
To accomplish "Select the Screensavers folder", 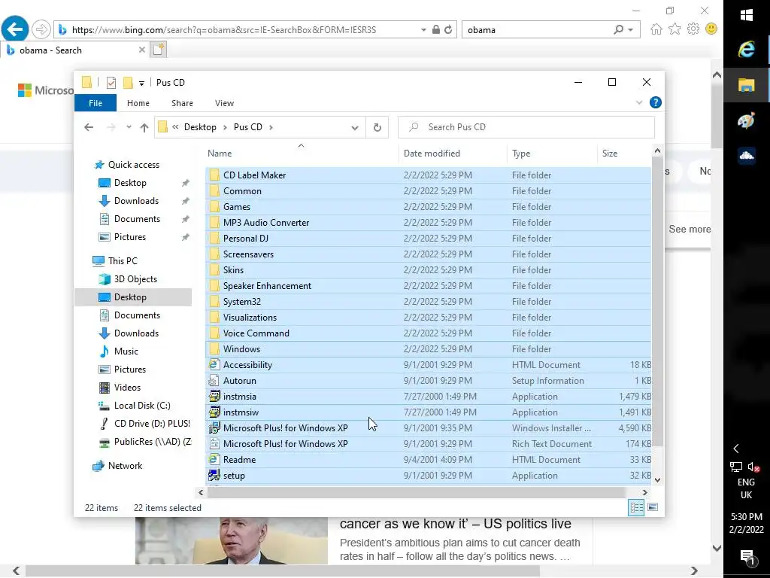I will [x=248, y=254].
